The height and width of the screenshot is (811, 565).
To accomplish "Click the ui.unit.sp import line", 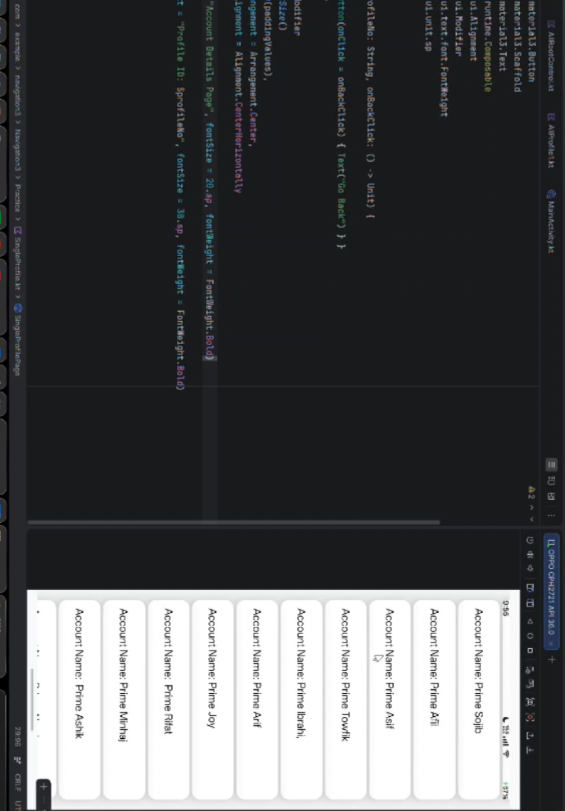I will click(x=429, y=25).
